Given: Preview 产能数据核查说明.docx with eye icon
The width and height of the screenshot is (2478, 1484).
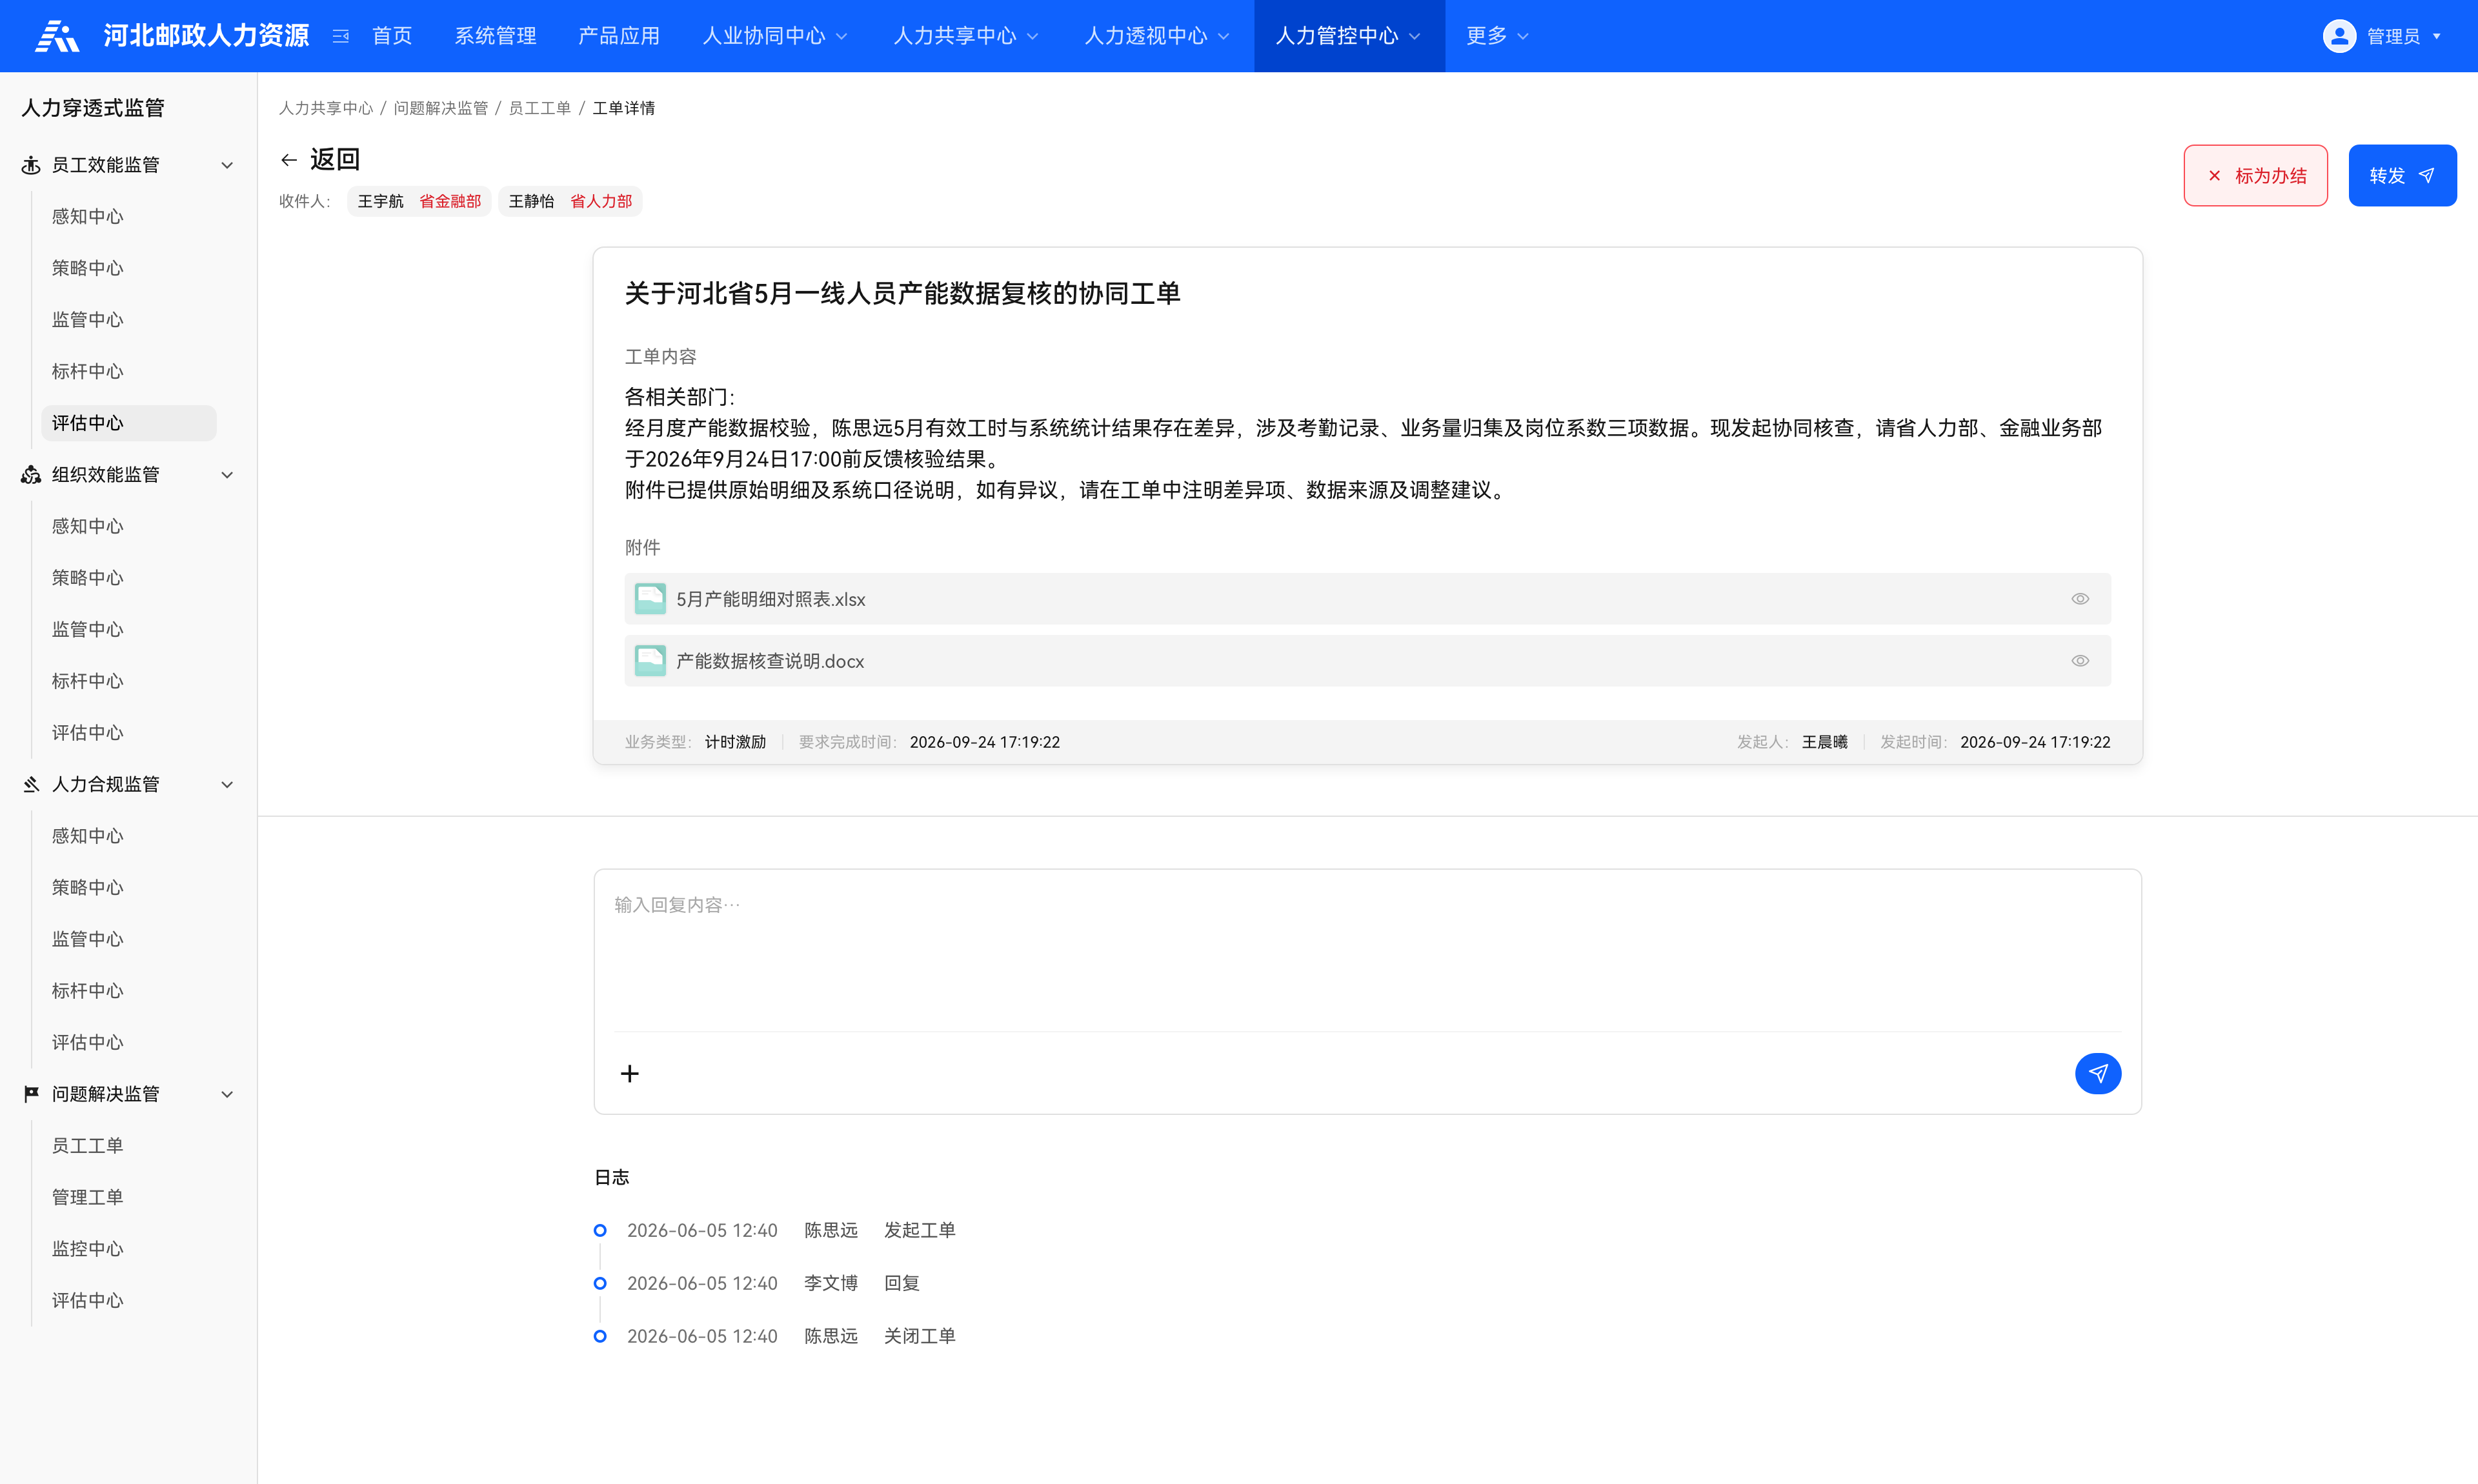Looking at the screenshot, I should (2080, 661).
